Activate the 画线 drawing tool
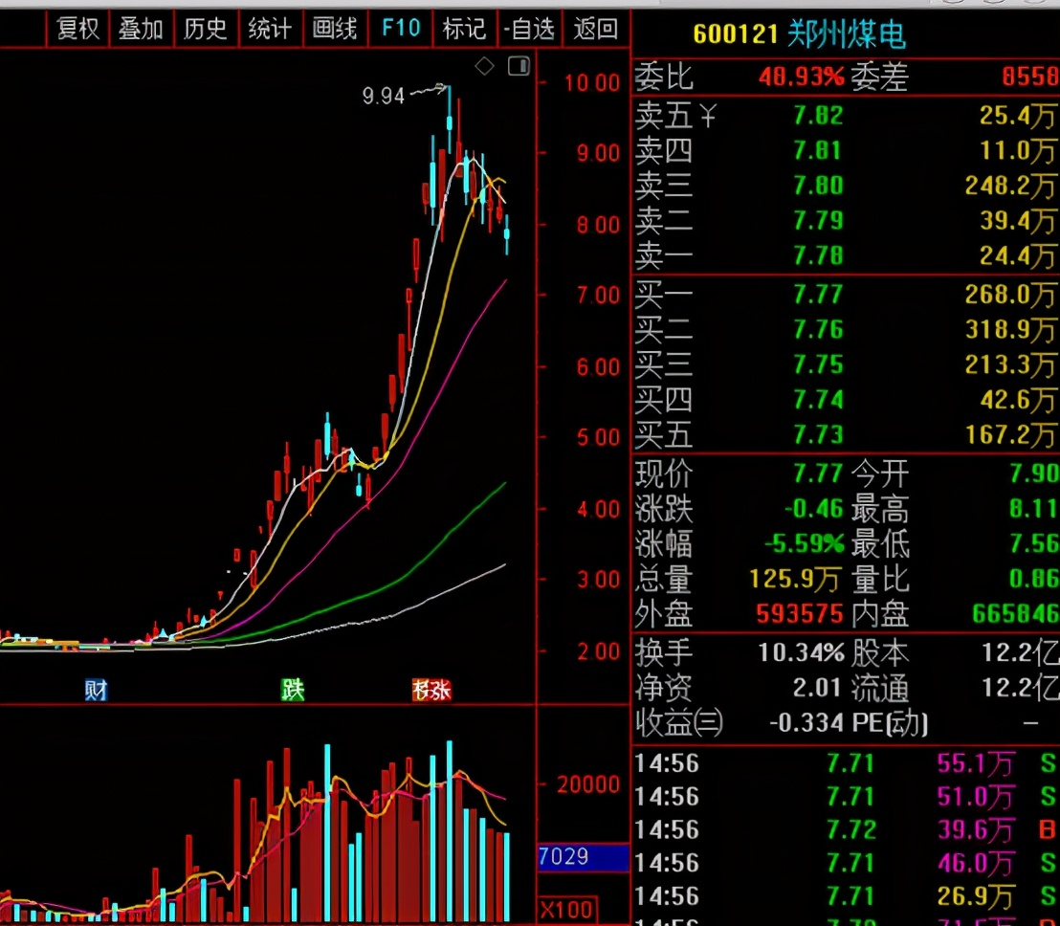Screen dimensions: 1060x926 [335, 29]
